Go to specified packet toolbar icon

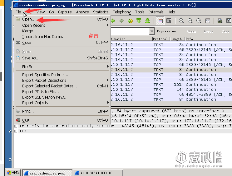[130, 21]
